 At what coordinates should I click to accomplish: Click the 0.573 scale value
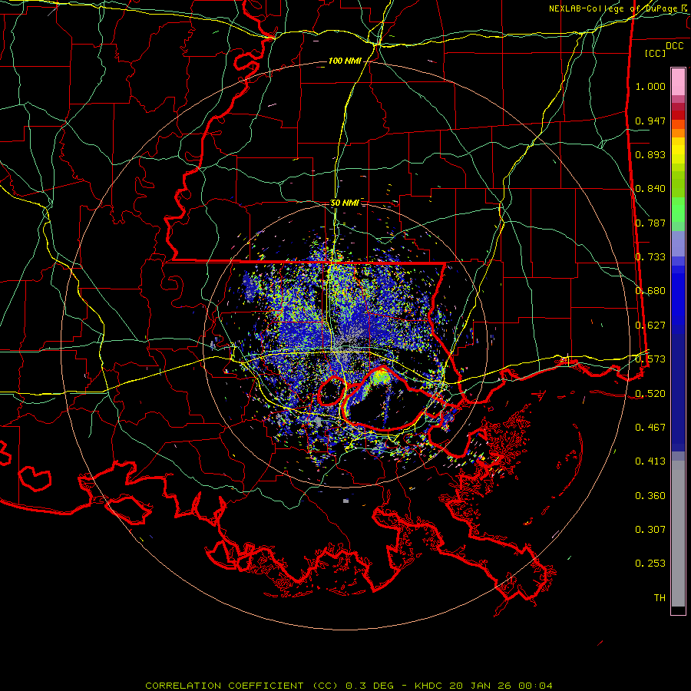(x=650, y=359)
